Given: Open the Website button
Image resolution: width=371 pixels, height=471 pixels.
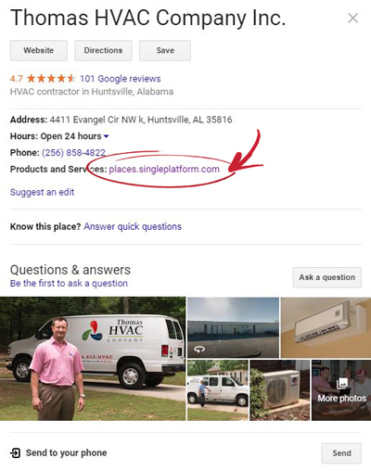Looking at the screenshot, I should (x=39, y=50).
